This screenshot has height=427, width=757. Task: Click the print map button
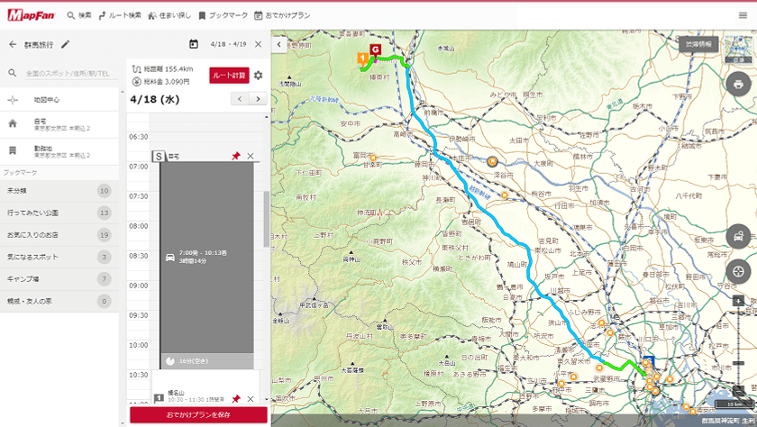click(x=738, y=85)
